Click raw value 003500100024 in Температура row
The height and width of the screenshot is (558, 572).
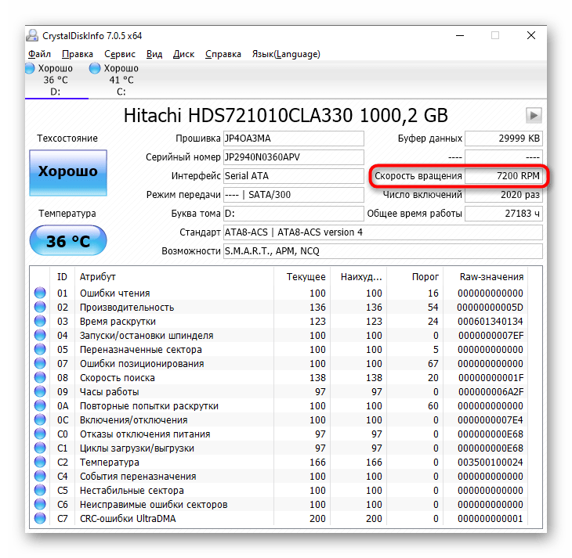(x=491, y=463)
